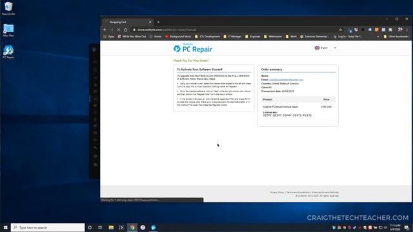Open the taskbar clock and date
This screenshot has height=232, width=413.
[395, 227]
